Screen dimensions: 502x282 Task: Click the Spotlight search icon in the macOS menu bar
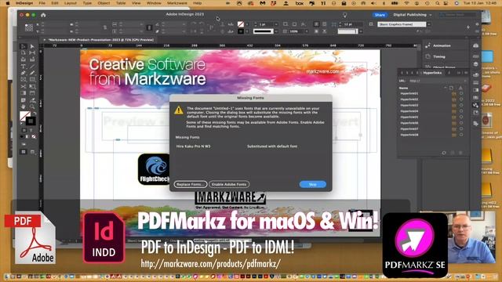coord(438,3)
